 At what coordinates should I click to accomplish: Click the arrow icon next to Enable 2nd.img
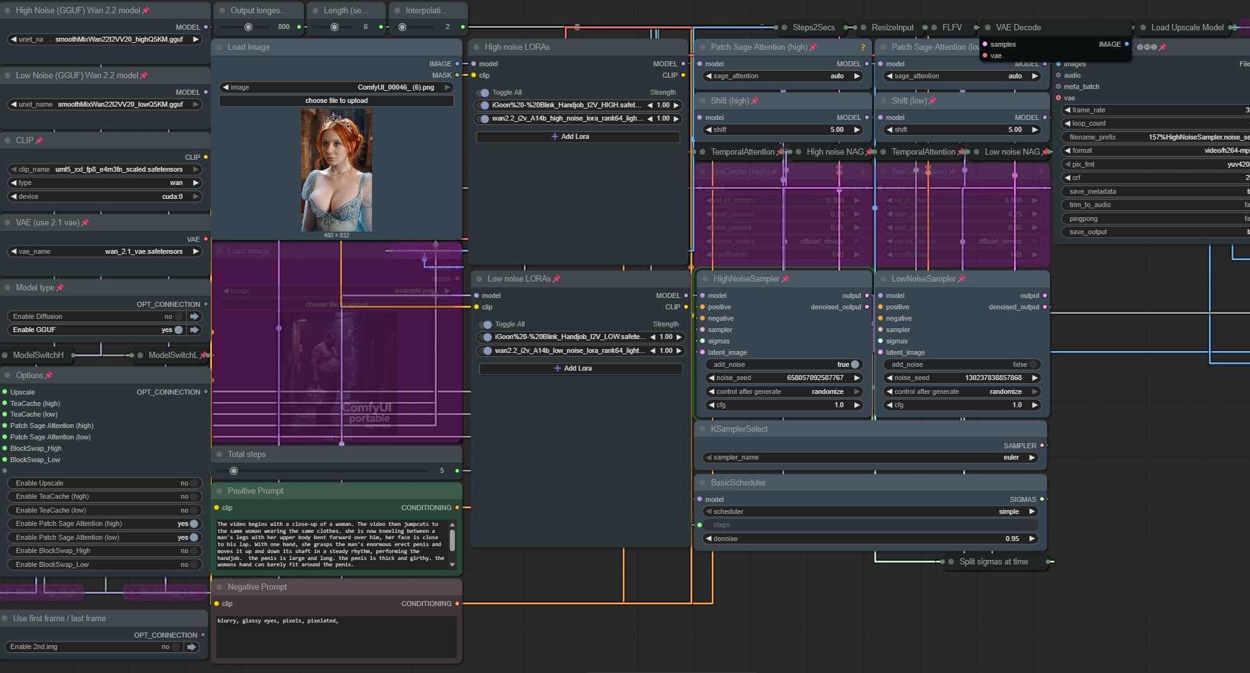point(191,646)
